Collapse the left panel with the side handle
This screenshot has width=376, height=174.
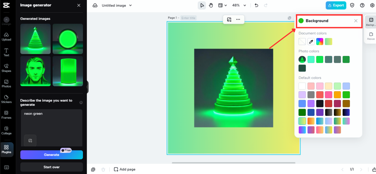point(87,87)
